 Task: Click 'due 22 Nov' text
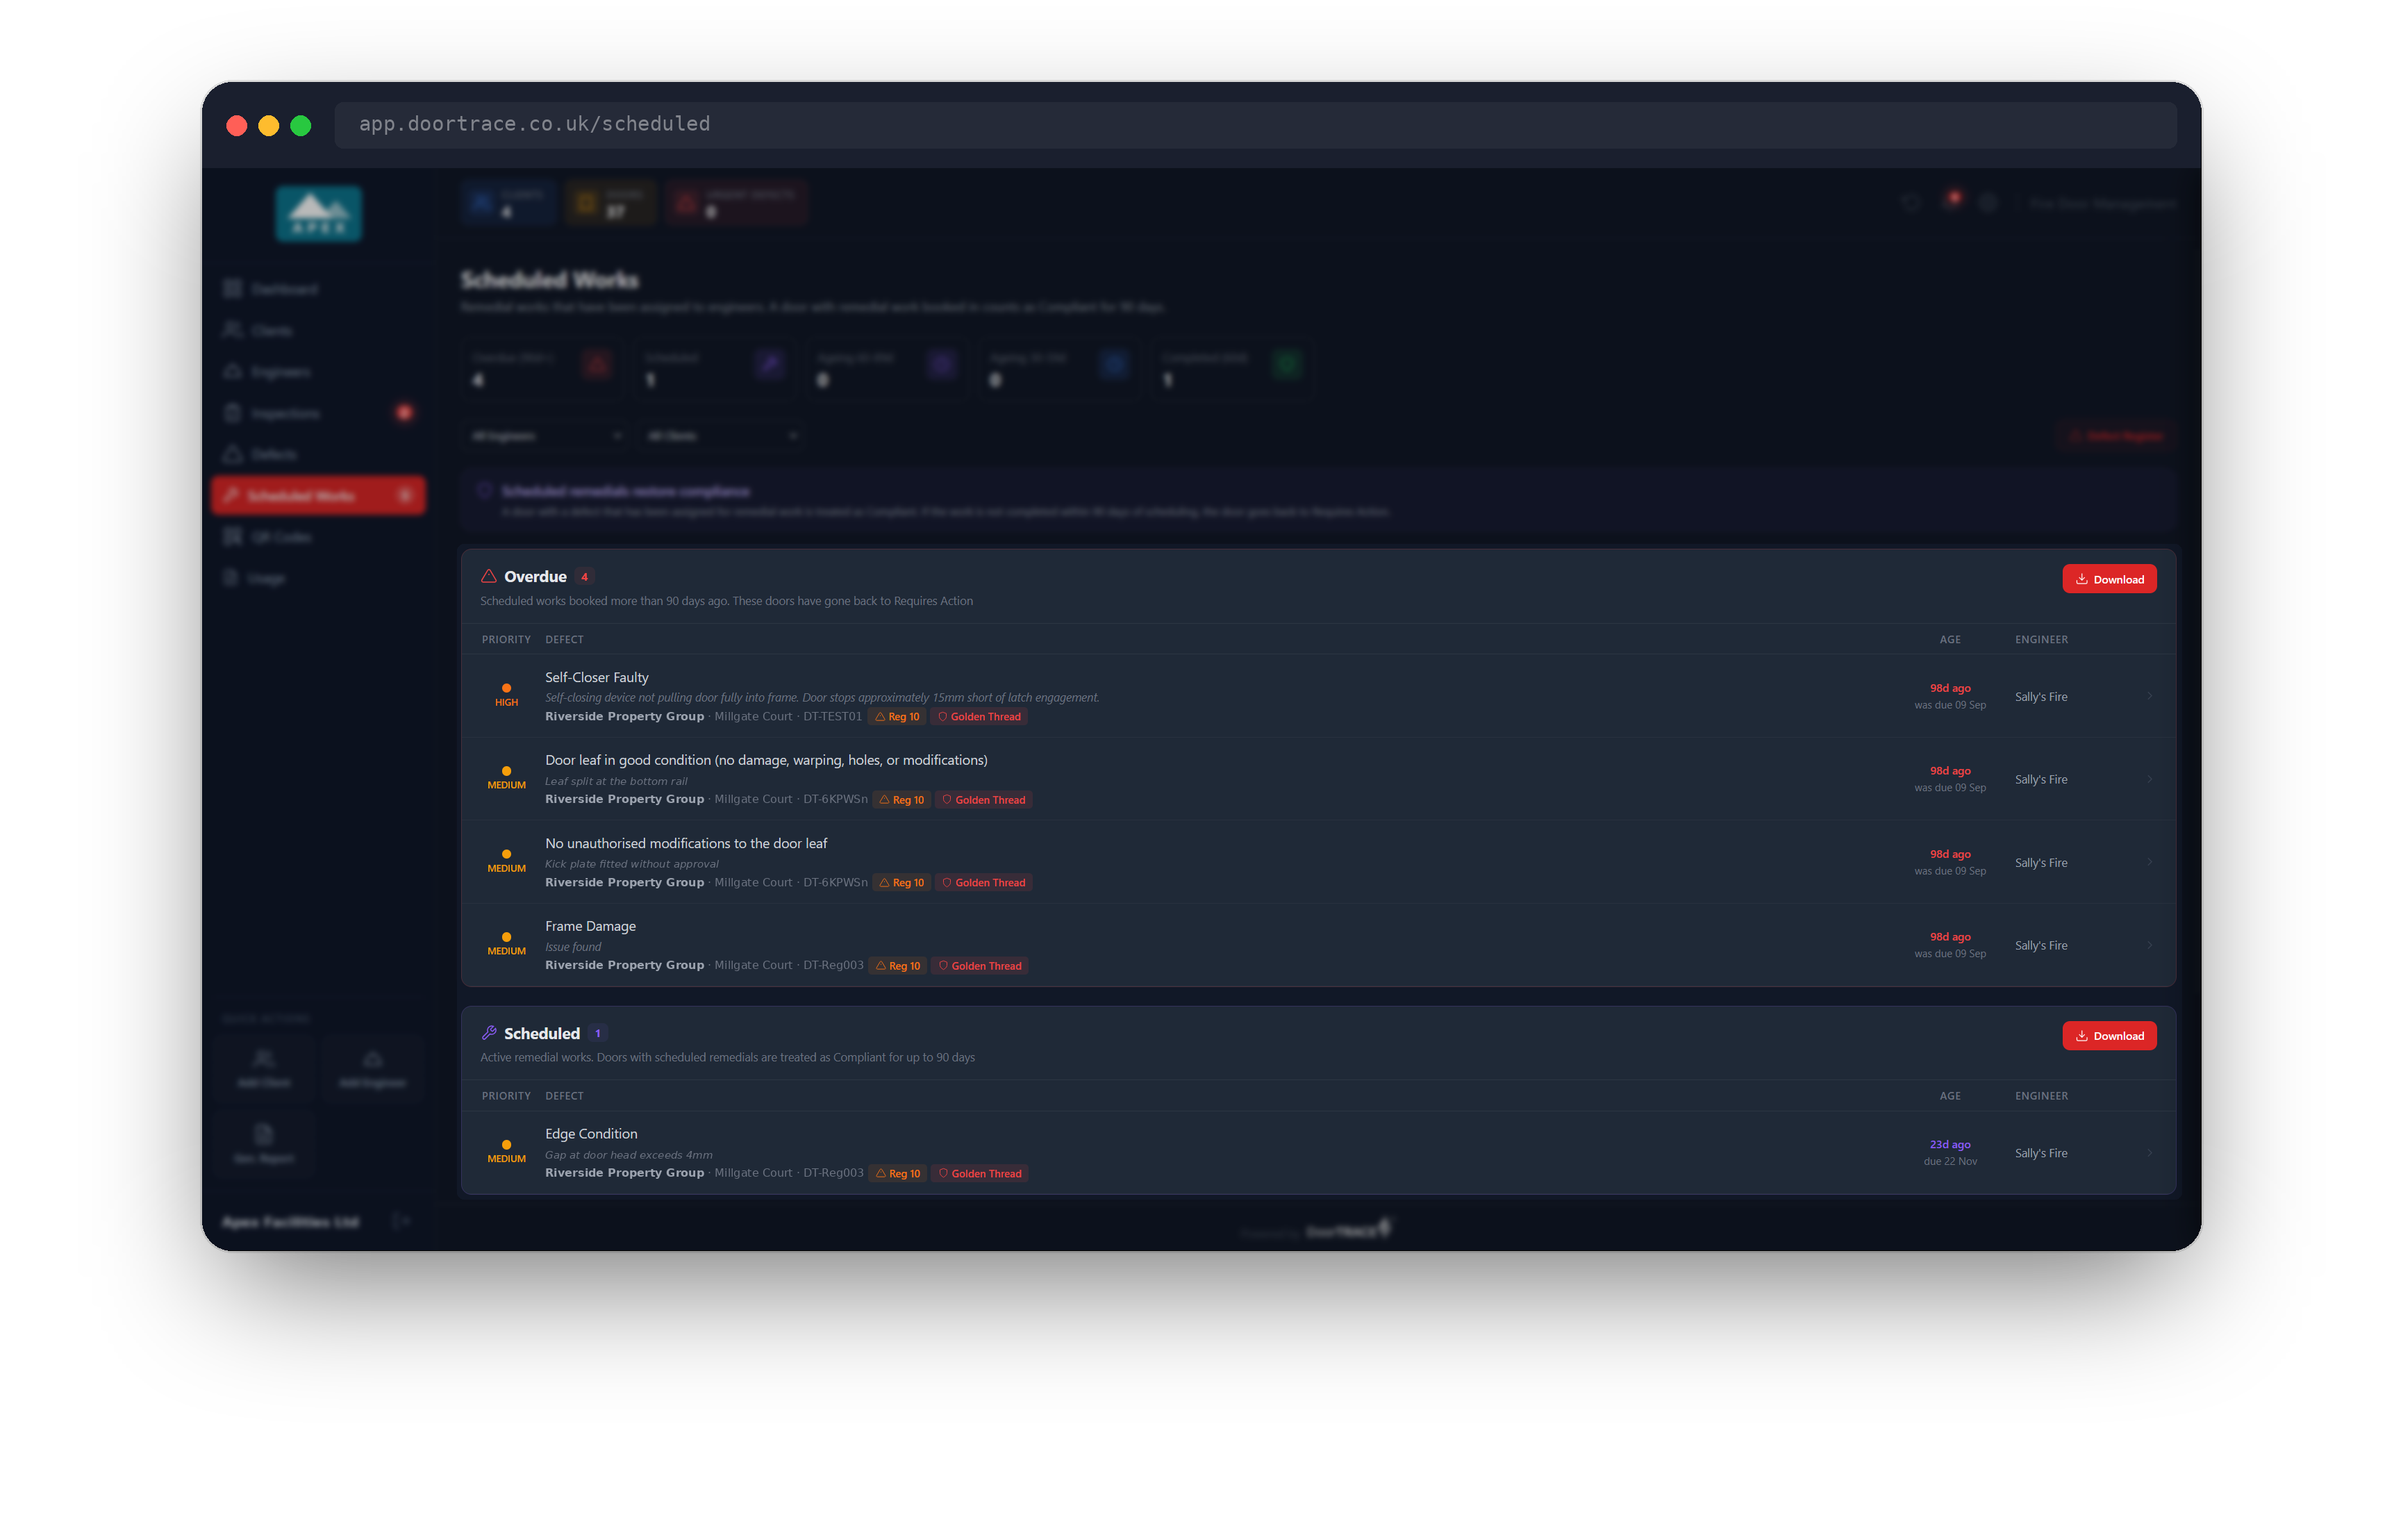point(1949,1162)
